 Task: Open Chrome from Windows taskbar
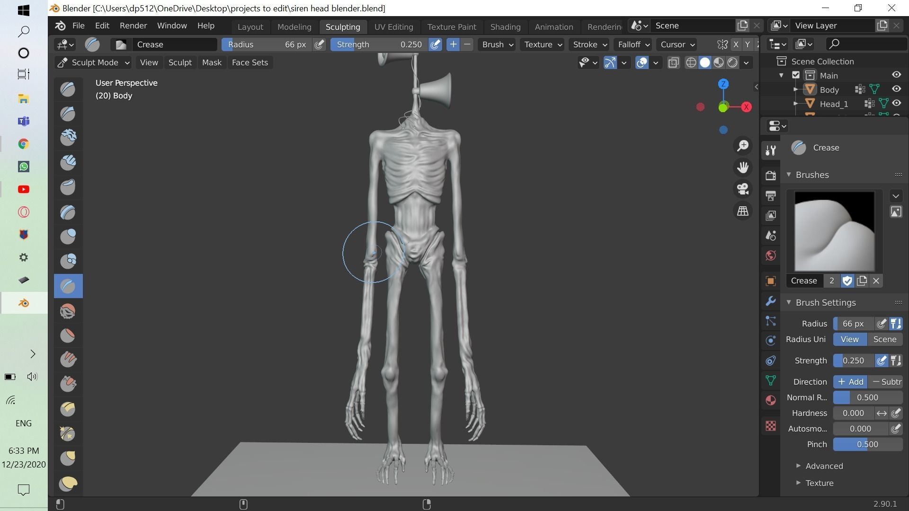coord(23,144)
